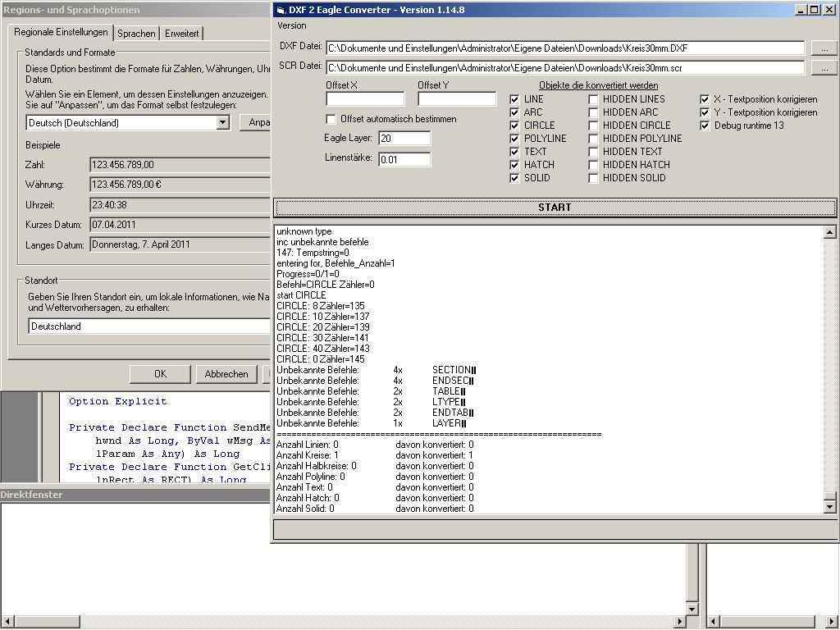This screenshot has height=630, width=840.
Task: Enable the HIDDEN TEXT checkbox
Action: pyautogui.click(x=593, y=152)
